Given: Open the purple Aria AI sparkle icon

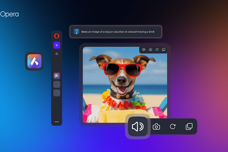Looking at the screenshot, I should coord(57,45).
